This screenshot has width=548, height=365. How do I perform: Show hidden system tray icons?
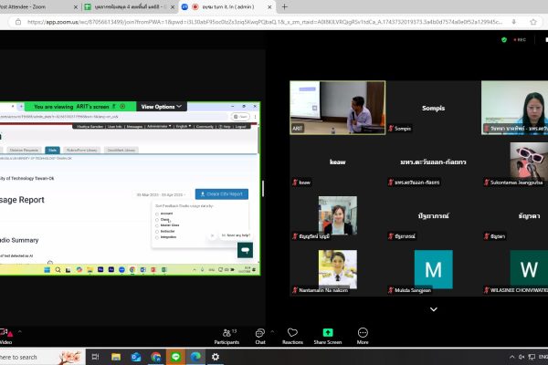(512, 357)
